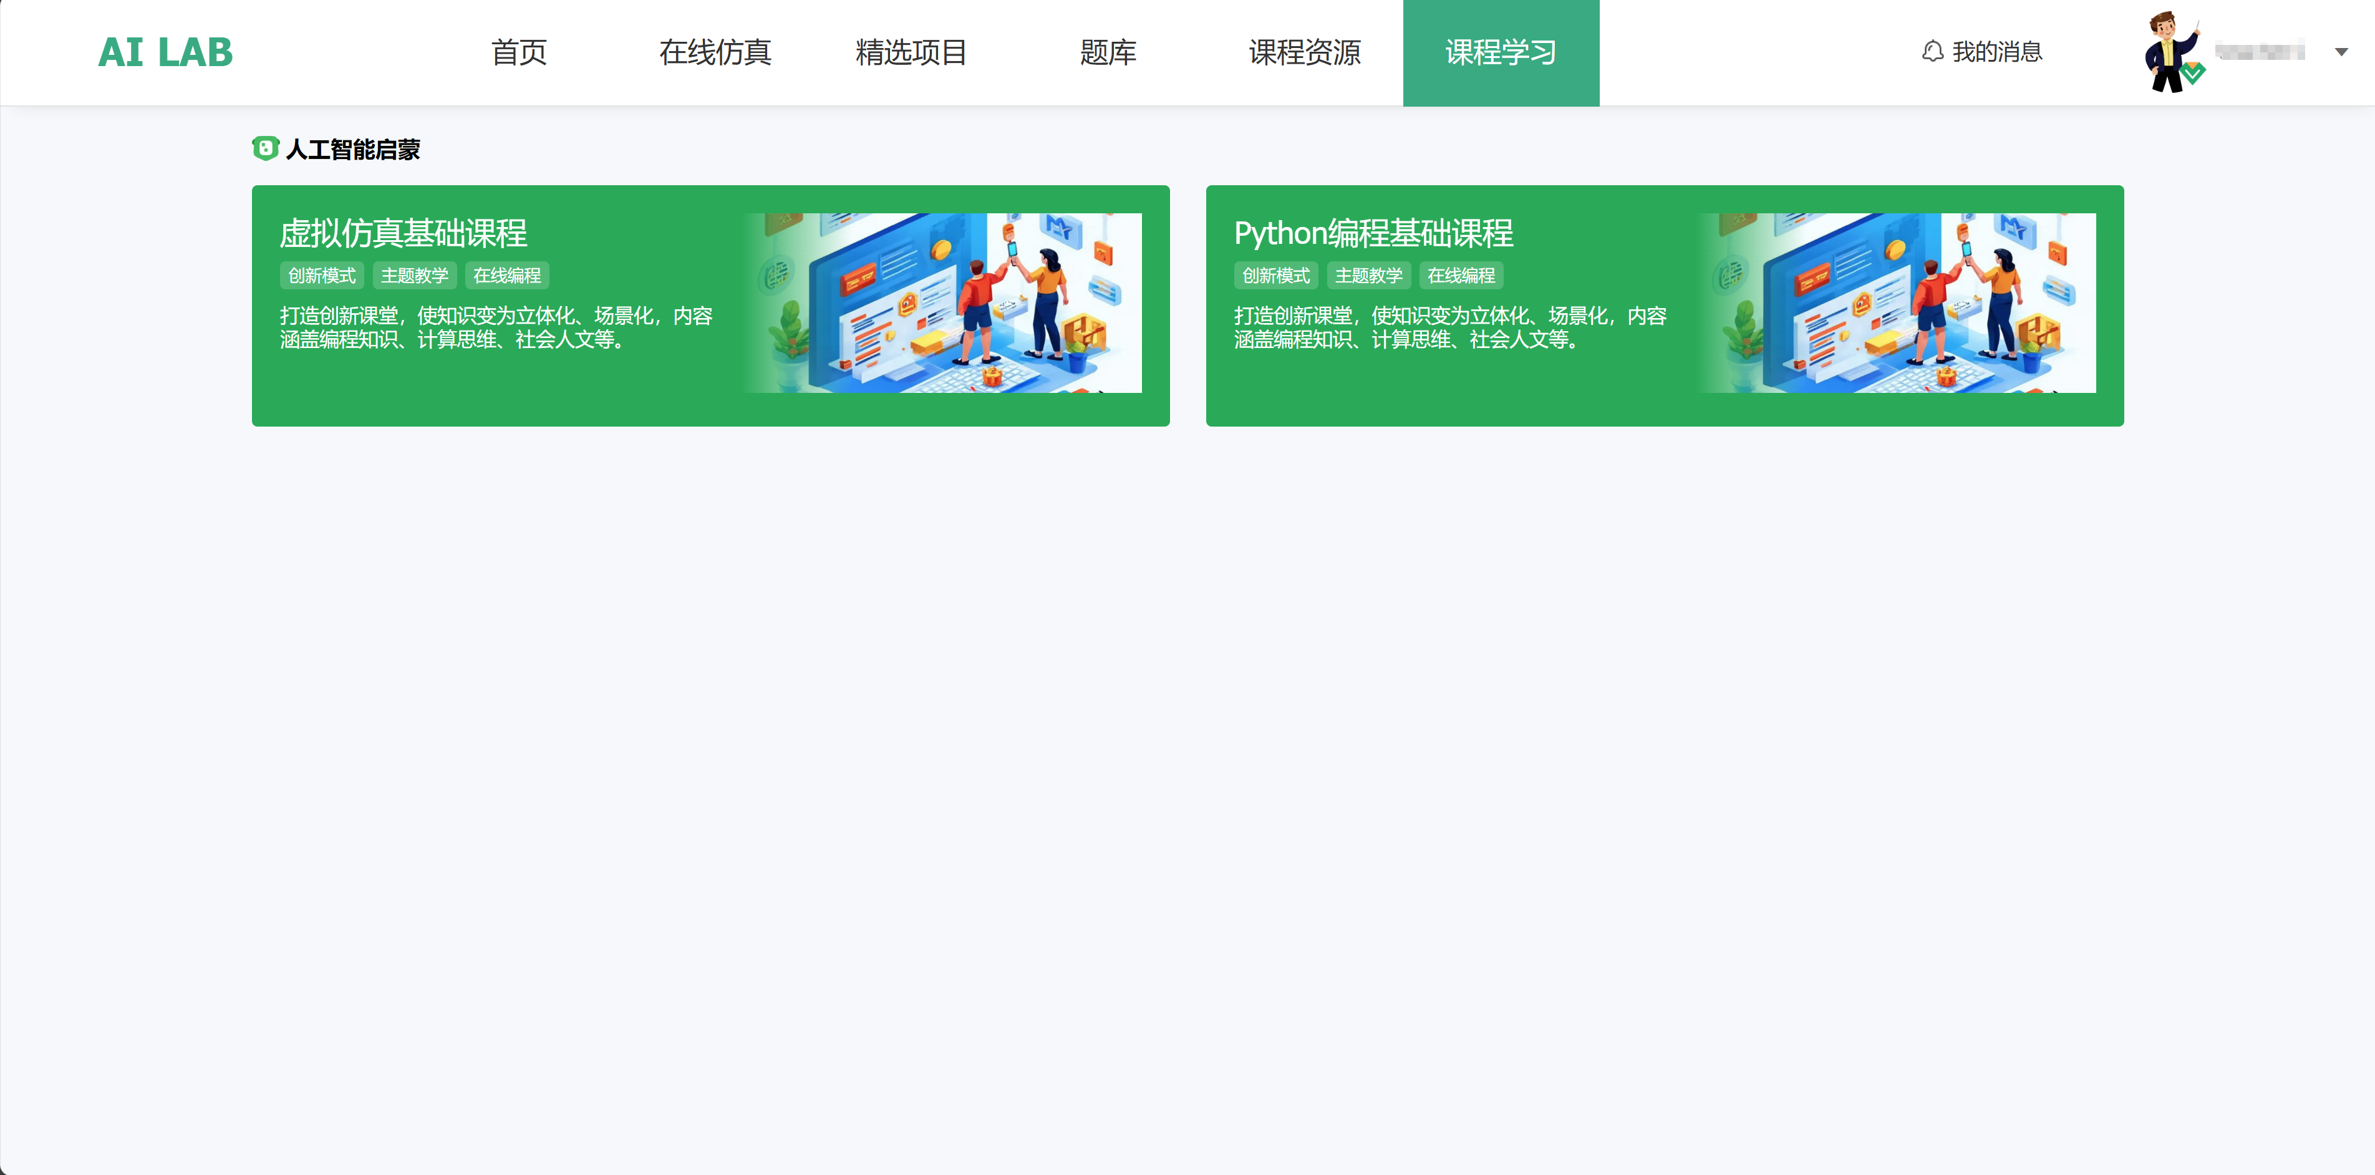Go to the 在线仿真 tab
The image size is (2375, 1175).
(x=715, y=52)
